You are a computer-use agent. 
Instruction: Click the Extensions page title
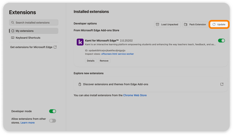click(23, 12)
